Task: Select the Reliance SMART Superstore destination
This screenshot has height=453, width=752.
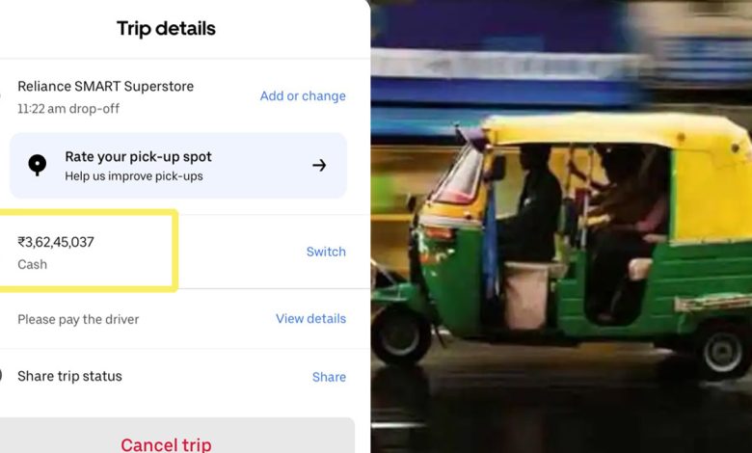Action: coord(105,87)
